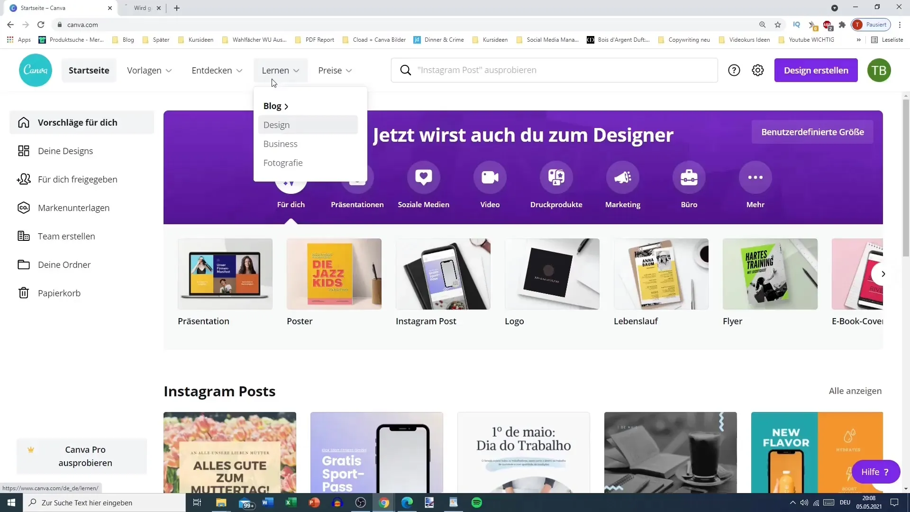Open File Explorer from the taskbar
Viewport: 910px width, 512px height.
tap(221, 503)
